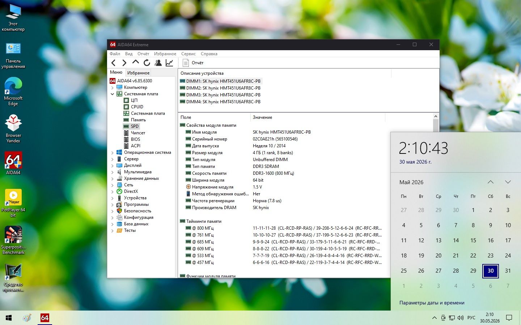521x325 pixels.
Task: Expand the Тесты tree node
Action: click(112, 230)
